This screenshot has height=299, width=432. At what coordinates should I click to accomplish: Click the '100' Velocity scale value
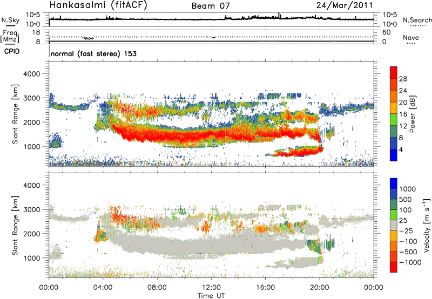pyautogui.click(x=406, y=210)
